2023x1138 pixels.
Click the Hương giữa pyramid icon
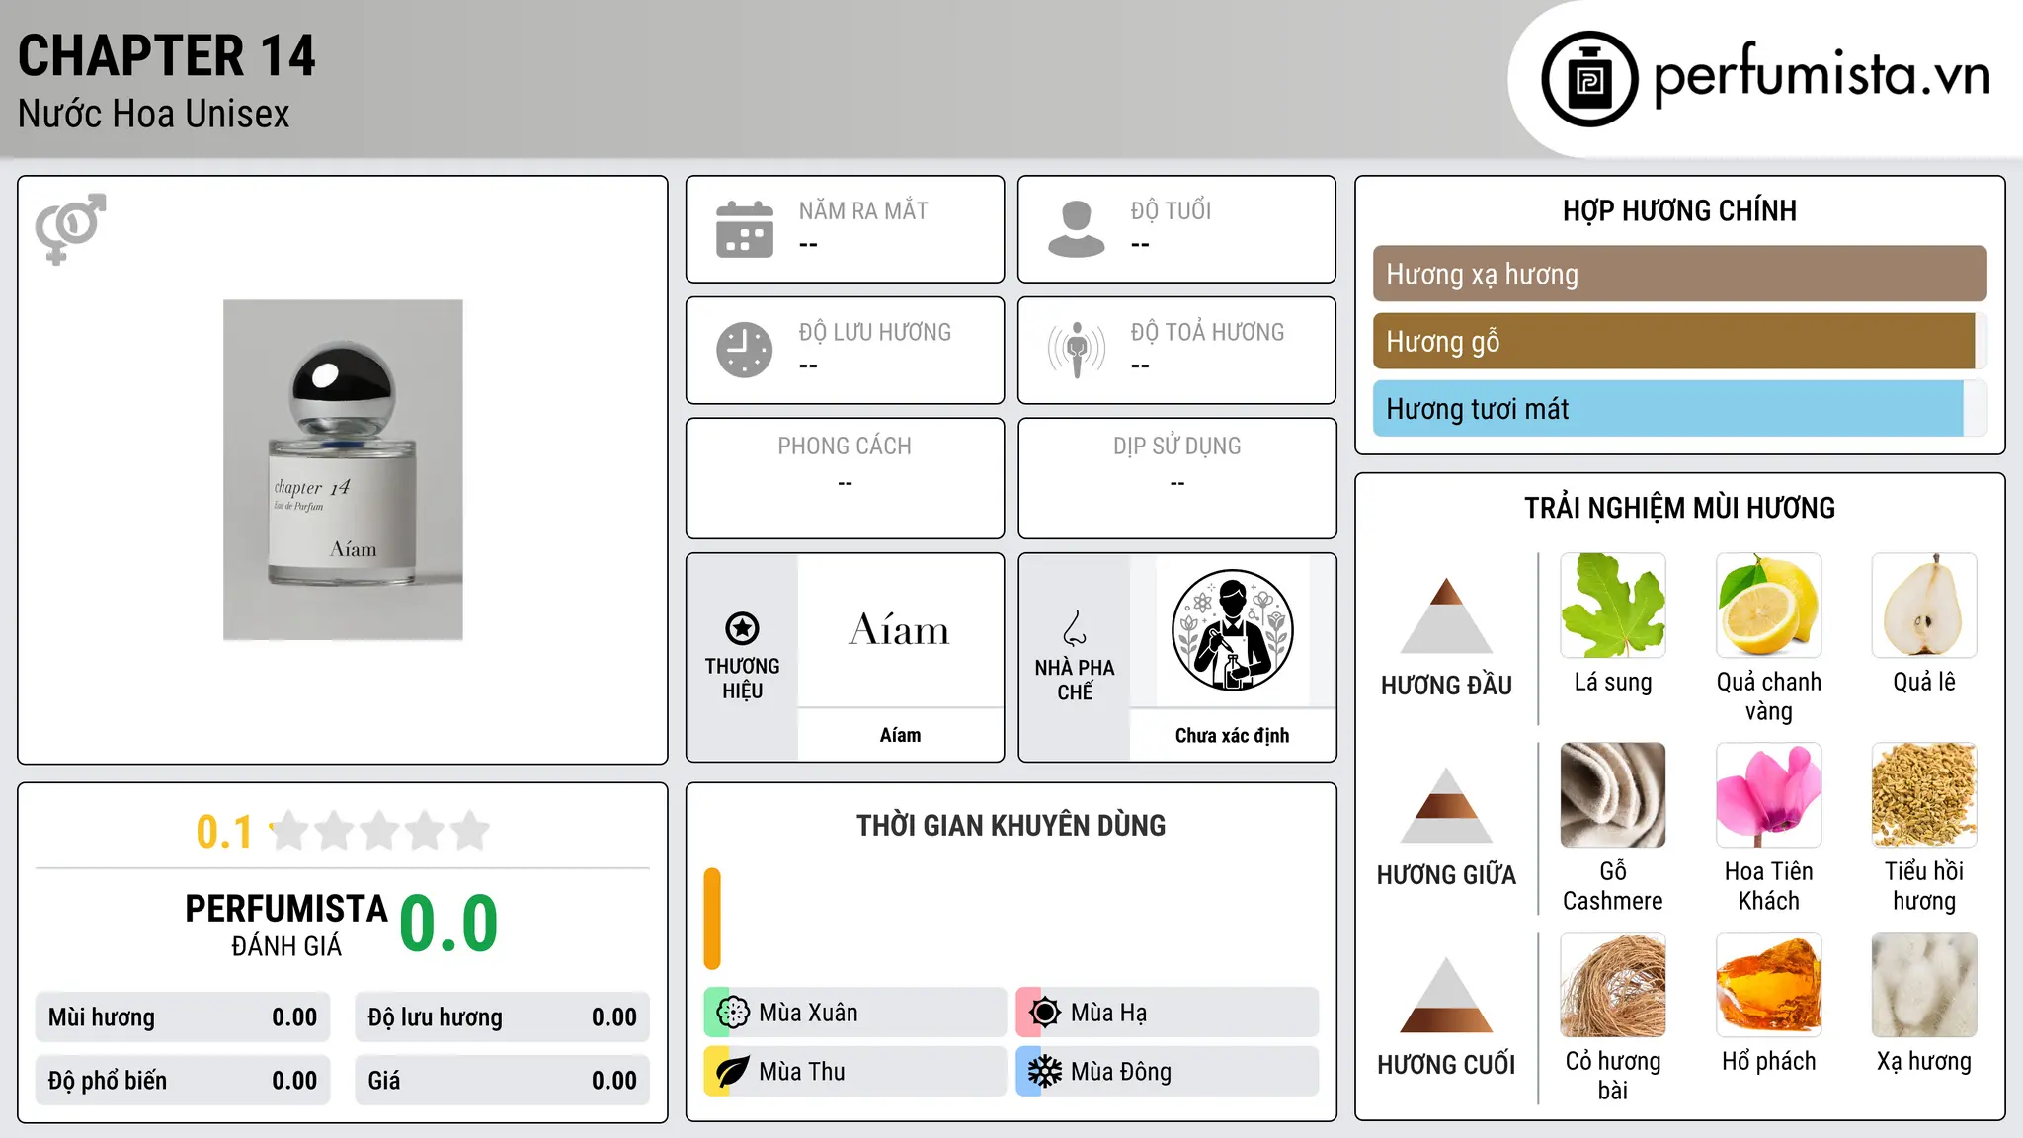tap(1446, 804)
